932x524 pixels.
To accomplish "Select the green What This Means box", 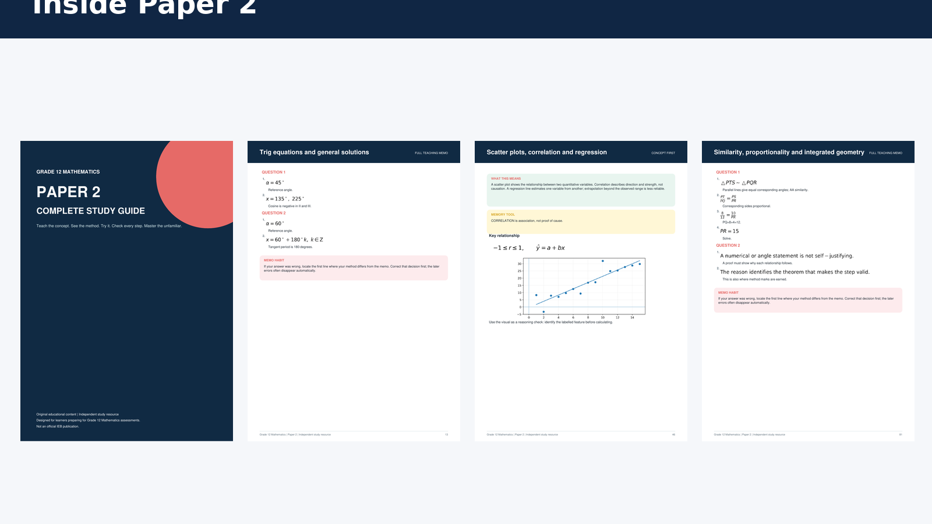I will click(x=581, y=190).
